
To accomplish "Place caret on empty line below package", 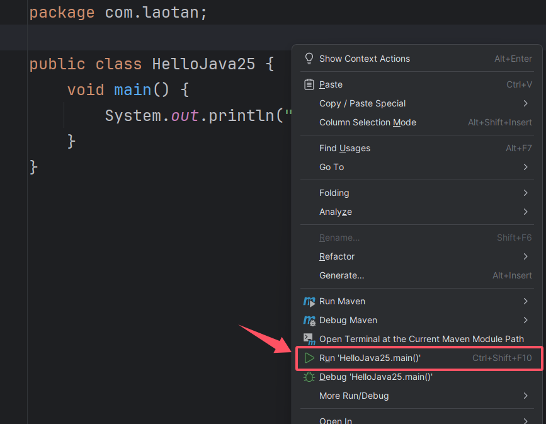I will pyautogui.click(x=160, y=38).
